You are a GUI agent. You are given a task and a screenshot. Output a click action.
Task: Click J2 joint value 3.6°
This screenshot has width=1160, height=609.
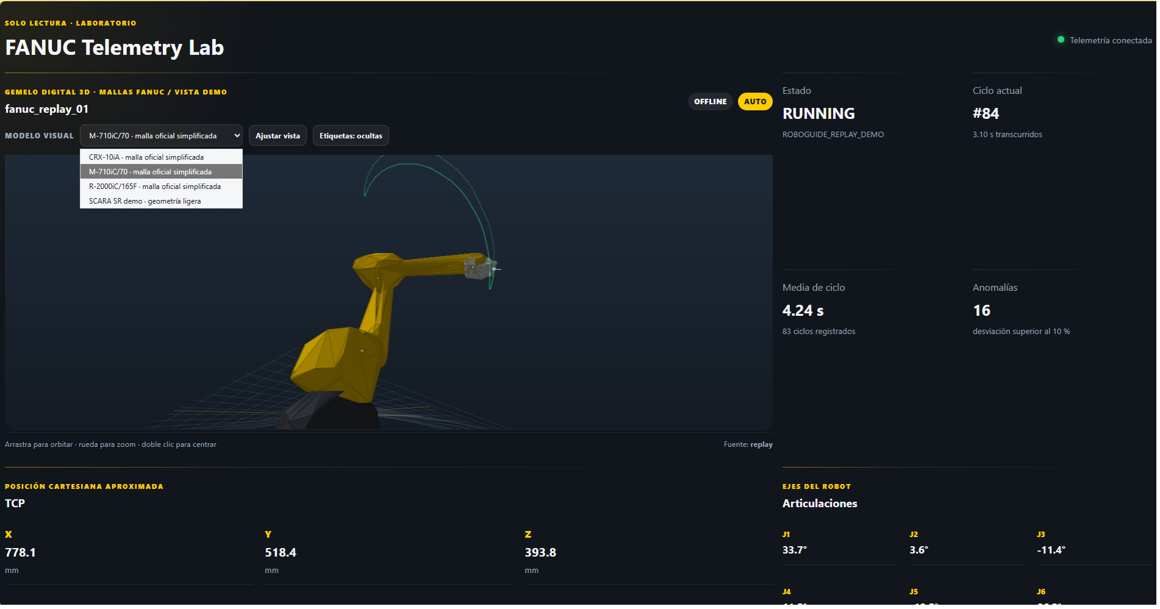(x=918, y=550)
